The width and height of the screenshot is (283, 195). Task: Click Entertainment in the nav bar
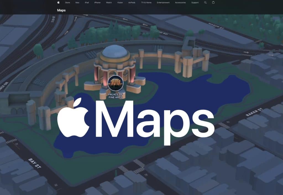pyautogui.click(x=163, y=2)
